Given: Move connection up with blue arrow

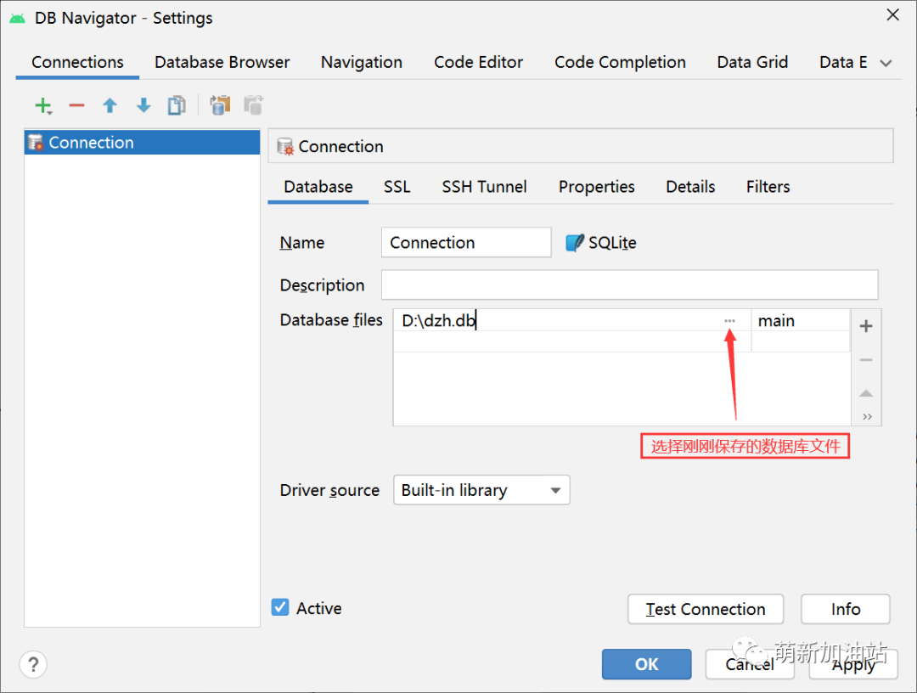Looking at the screenshot, I should pos(110,106).
